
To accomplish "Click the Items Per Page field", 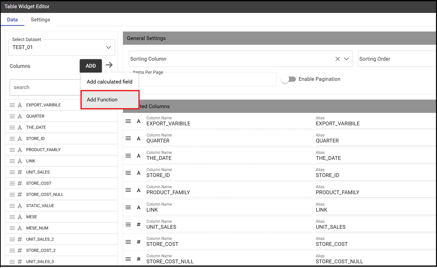I will click(x=203, y=79).
